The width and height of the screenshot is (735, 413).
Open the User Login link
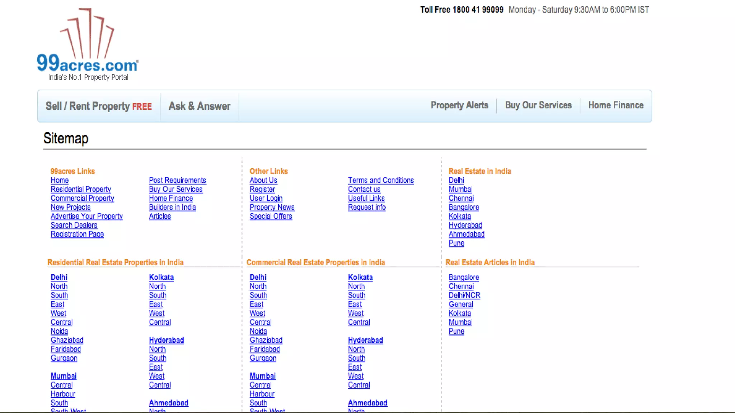pyautogui.click(x=266, y=198)
